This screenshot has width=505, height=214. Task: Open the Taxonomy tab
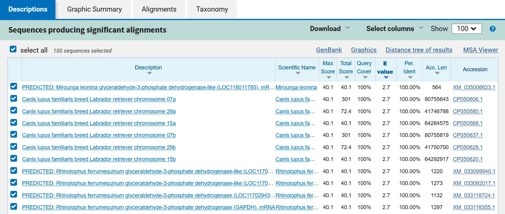pyautogui.click(x=212, y=9)
